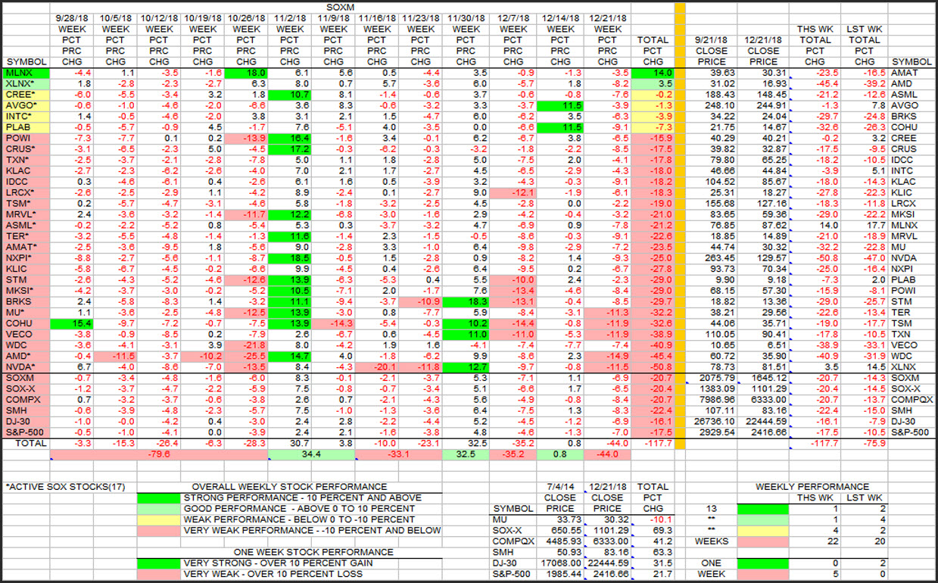Viewport: 938px width, 583px height.
Task: Select the 12/14/18 week column header
Action: 559,17
